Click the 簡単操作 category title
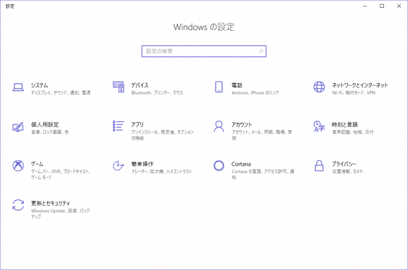The width and height of the screenshot is (408, 270). (142, 164)
